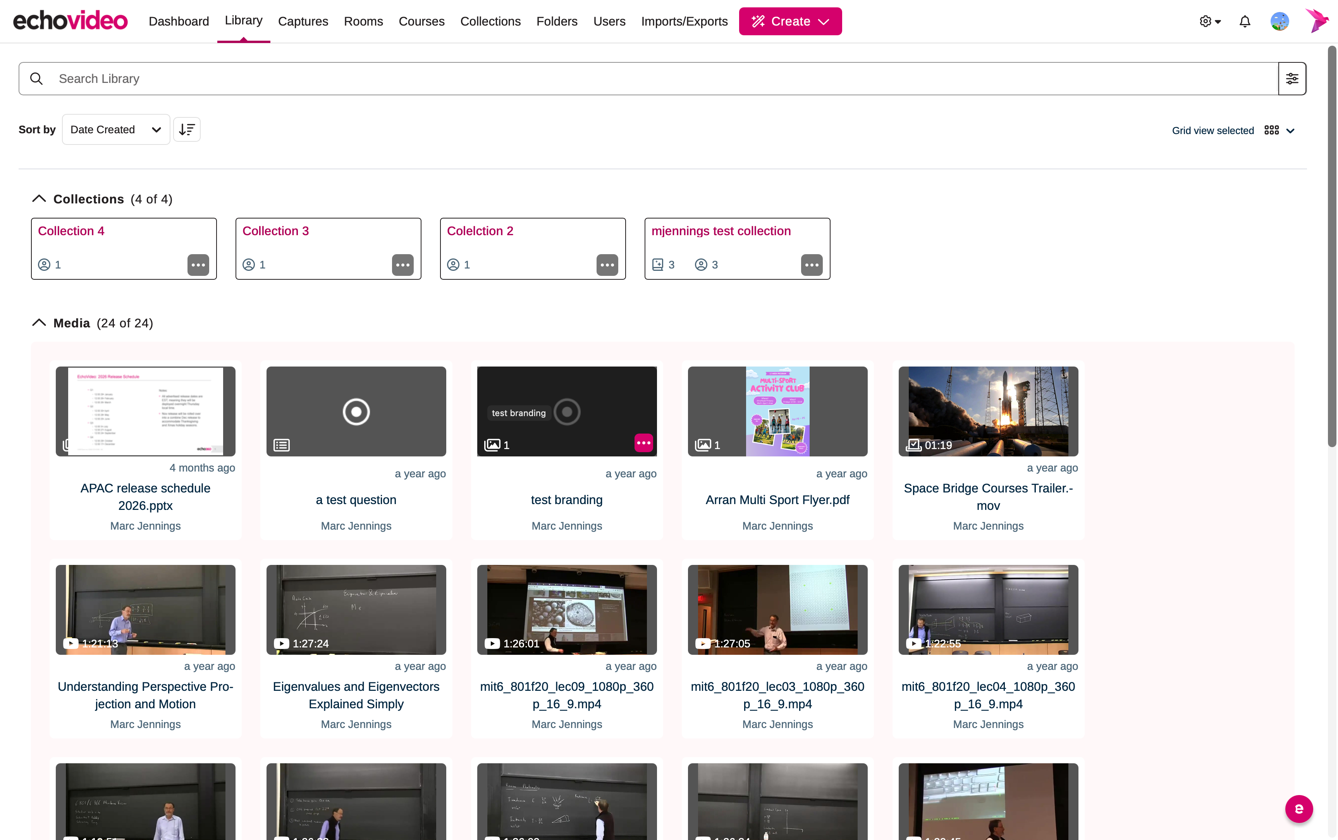The image size is (1338, 840).
Task: Click the echovideo logo
Action: (x=70, y=21)
